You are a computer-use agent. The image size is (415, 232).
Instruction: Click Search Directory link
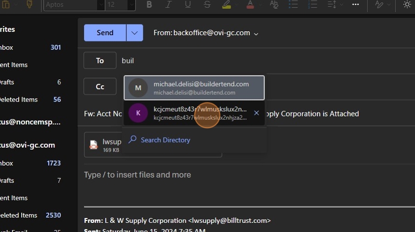(166, 140)
